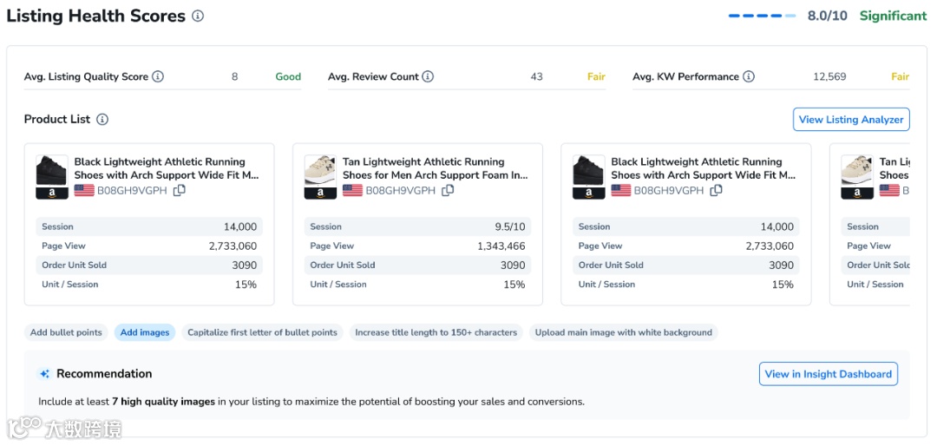Click info icon beside Product List heading
937x446 pixels.
[x=102, y=119]
